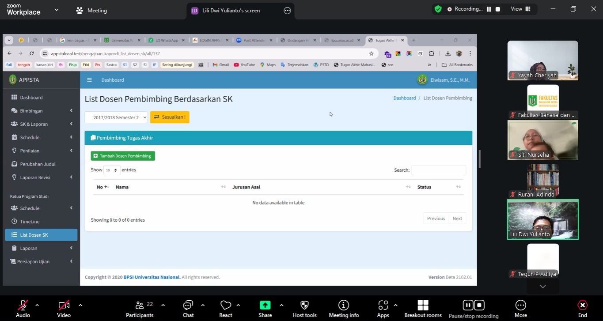Open the Participants list icon
The image size is (603, 321).
tap(140, 306)
